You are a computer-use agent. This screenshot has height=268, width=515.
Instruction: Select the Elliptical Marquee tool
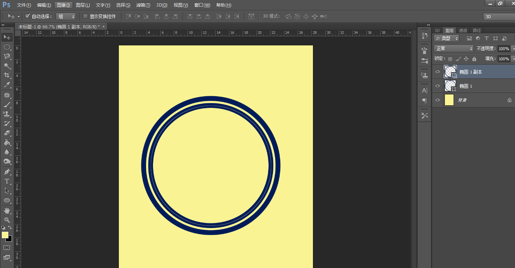(x=7, y=47)
